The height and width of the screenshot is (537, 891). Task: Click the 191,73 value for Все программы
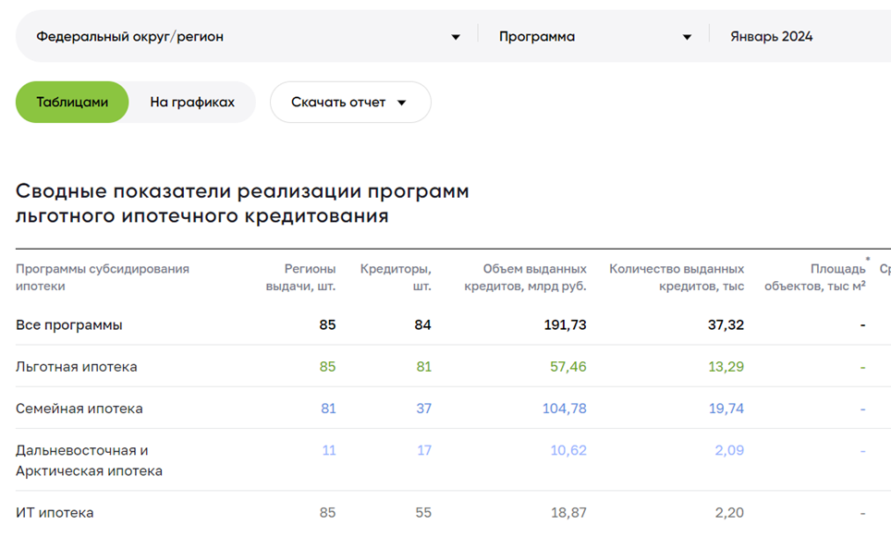click(565, 325)
